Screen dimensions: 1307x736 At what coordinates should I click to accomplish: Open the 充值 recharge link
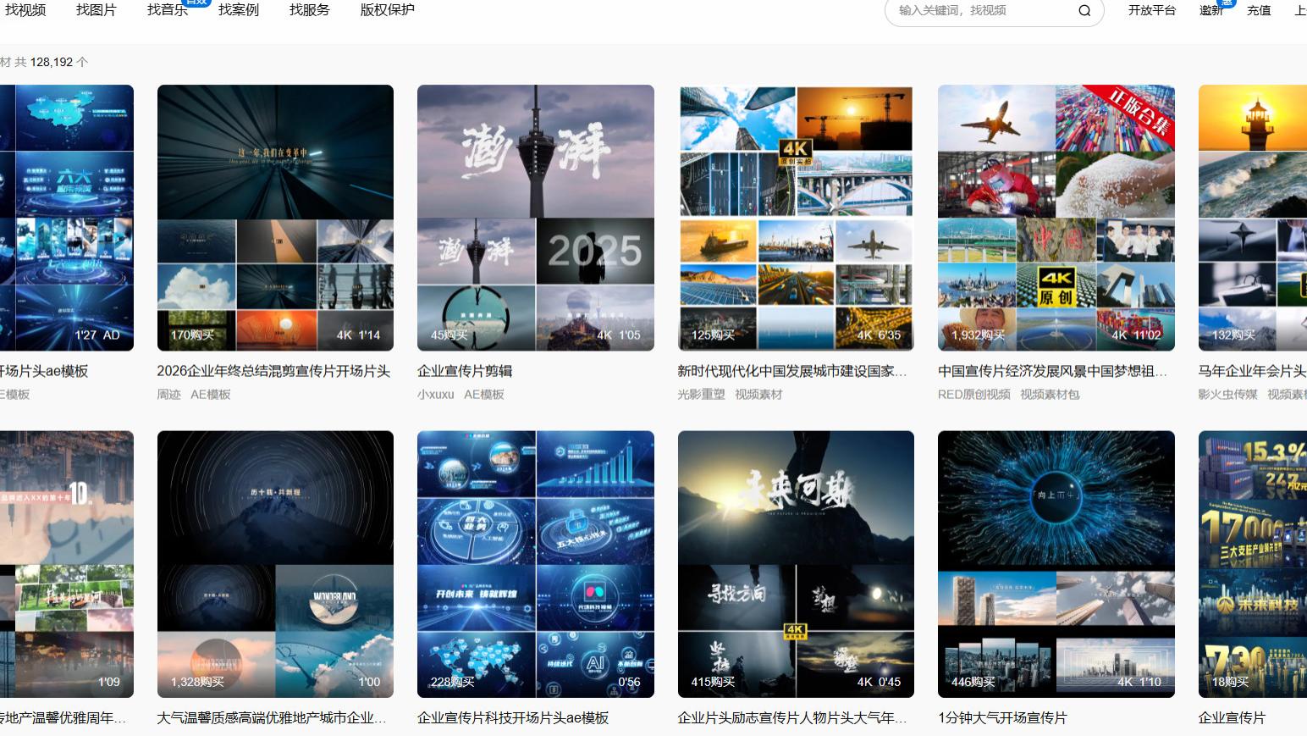(1259, 10)
